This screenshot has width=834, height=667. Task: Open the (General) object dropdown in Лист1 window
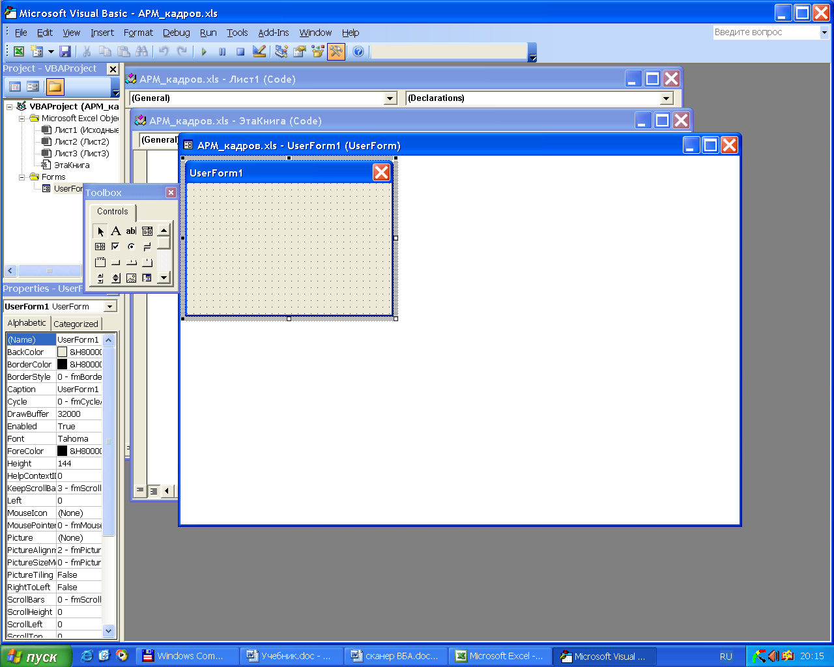tap(390, 98)
